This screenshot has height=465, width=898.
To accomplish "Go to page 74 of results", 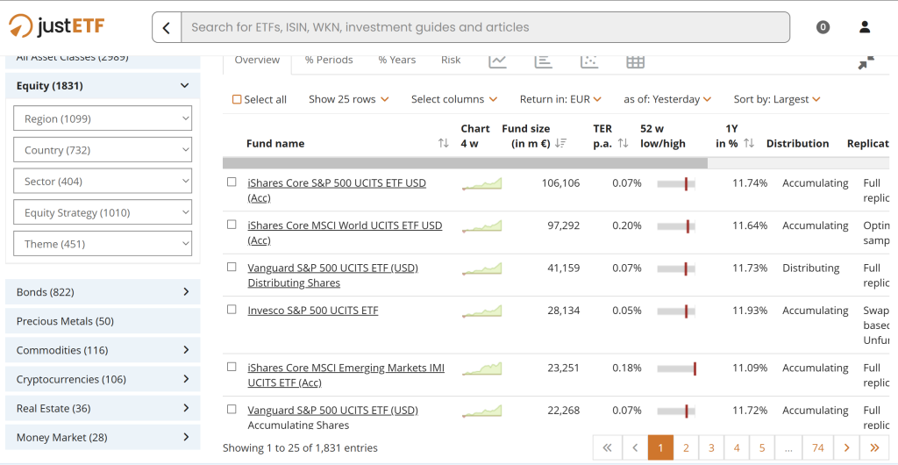I will pyautogui.click(x=818, y=447).
